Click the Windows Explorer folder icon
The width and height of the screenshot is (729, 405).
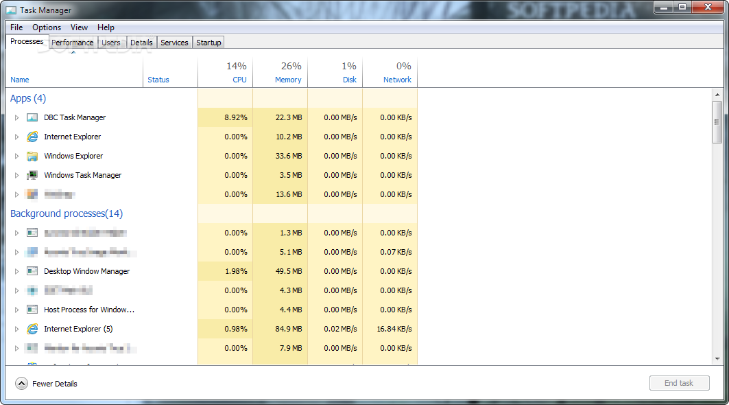[x=32, y=156]
